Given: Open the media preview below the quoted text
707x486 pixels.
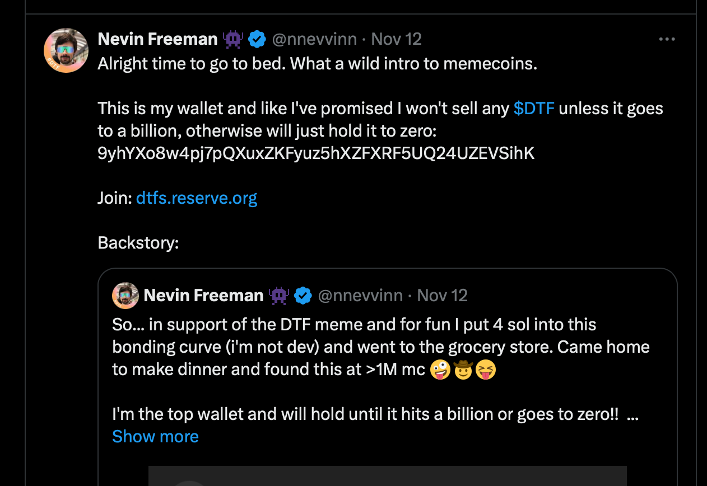Looking at the screenshot, I should coord(387,476).
